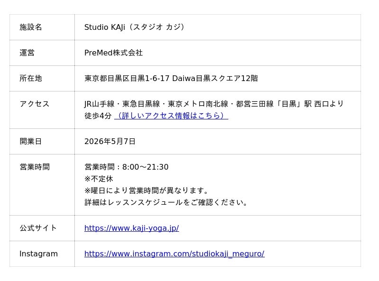Click the 徒歩4分 walking time text
Image resolution: width=379 pixels, height=281 pixels.
pos(98,116)
